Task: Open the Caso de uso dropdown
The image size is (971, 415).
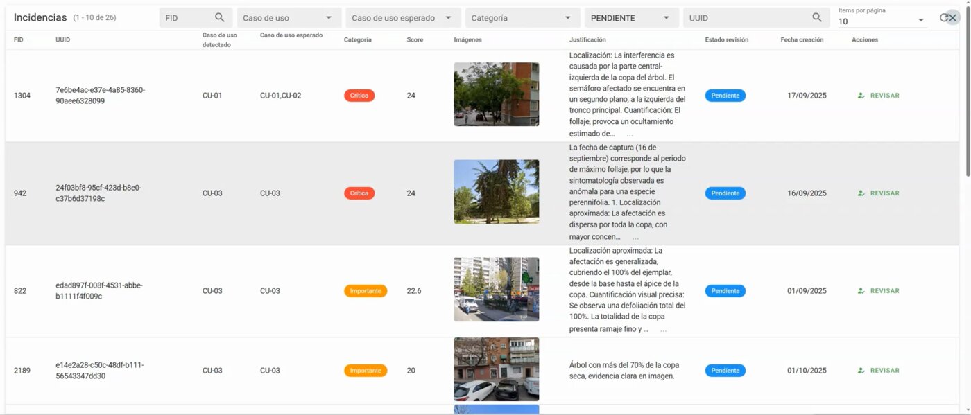Action: click(288, 17)
